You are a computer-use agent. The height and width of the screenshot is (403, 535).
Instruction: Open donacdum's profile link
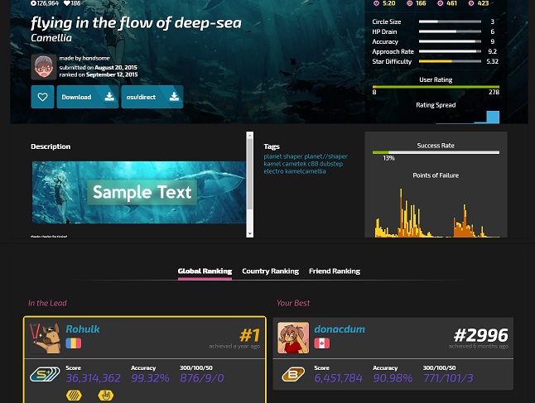point(340,329)
